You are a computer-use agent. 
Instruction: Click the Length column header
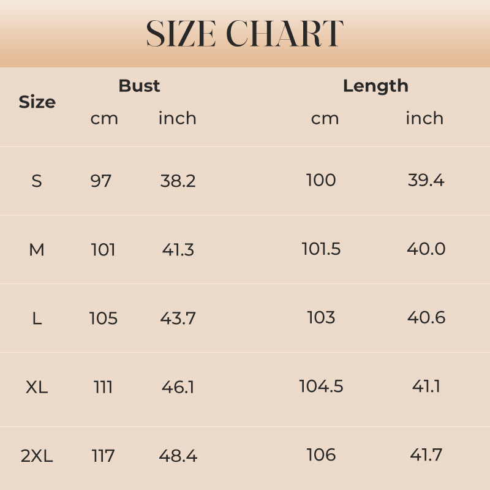(375, 86)
